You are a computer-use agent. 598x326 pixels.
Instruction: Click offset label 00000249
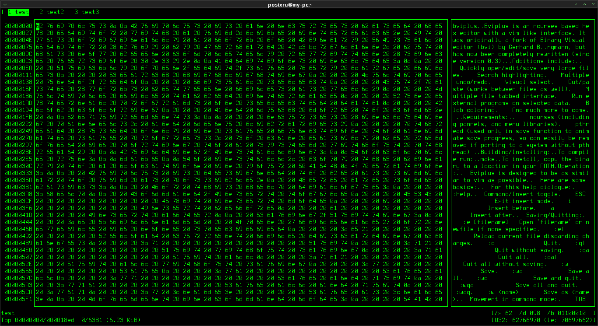18,131
